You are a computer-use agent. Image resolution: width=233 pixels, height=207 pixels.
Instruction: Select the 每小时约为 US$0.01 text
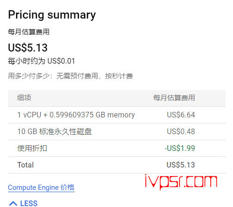click(x=41, y=61)
